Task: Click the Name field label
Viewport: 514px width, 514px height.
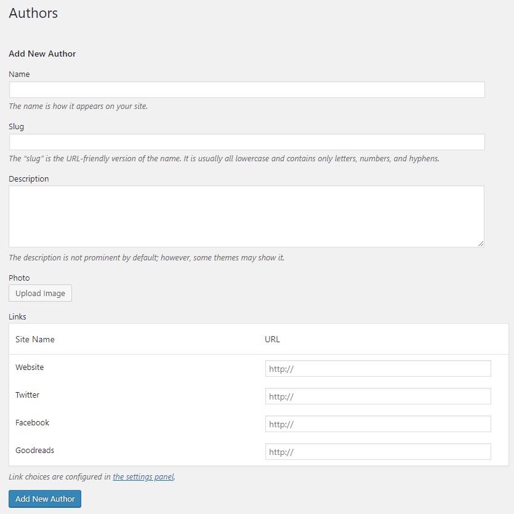Action: tap(19, 74)
